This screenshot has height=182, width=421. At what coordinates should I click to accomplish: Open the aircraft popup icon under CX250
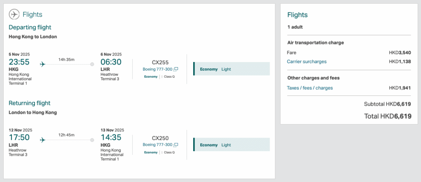(x=176, y=145)
